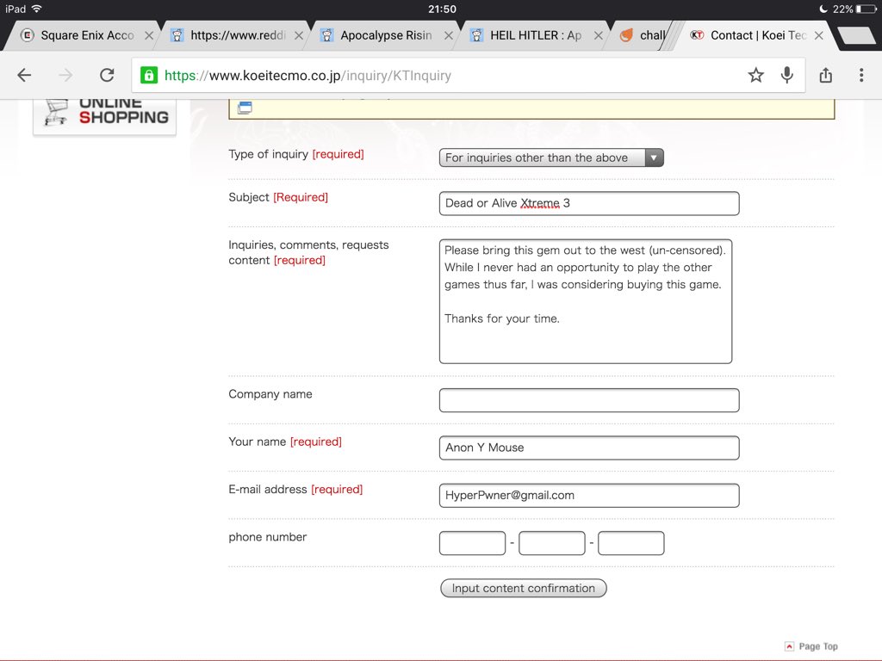Open the Type of inquiry dropdown
The height and width of the screenshot is (661, 882).
pyautogui.click(x=551, y=158)
